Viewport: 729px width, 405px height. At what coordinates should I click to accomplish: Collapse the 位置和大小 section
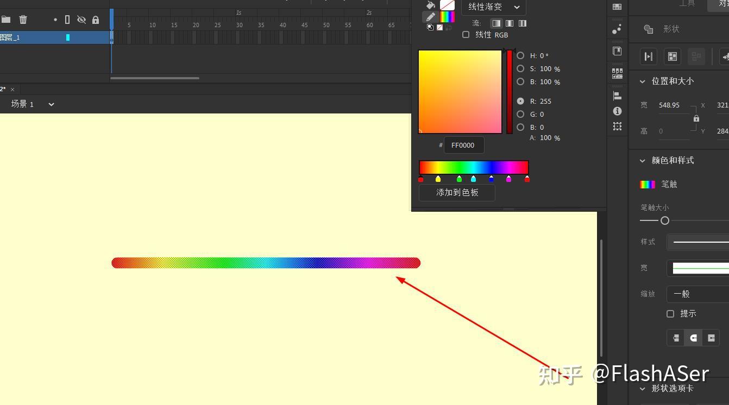pyautogui.click(x=643, y=81)
